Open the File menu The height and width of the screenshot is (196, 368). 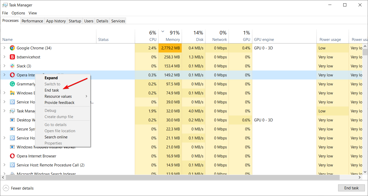(x=5, y=13)
